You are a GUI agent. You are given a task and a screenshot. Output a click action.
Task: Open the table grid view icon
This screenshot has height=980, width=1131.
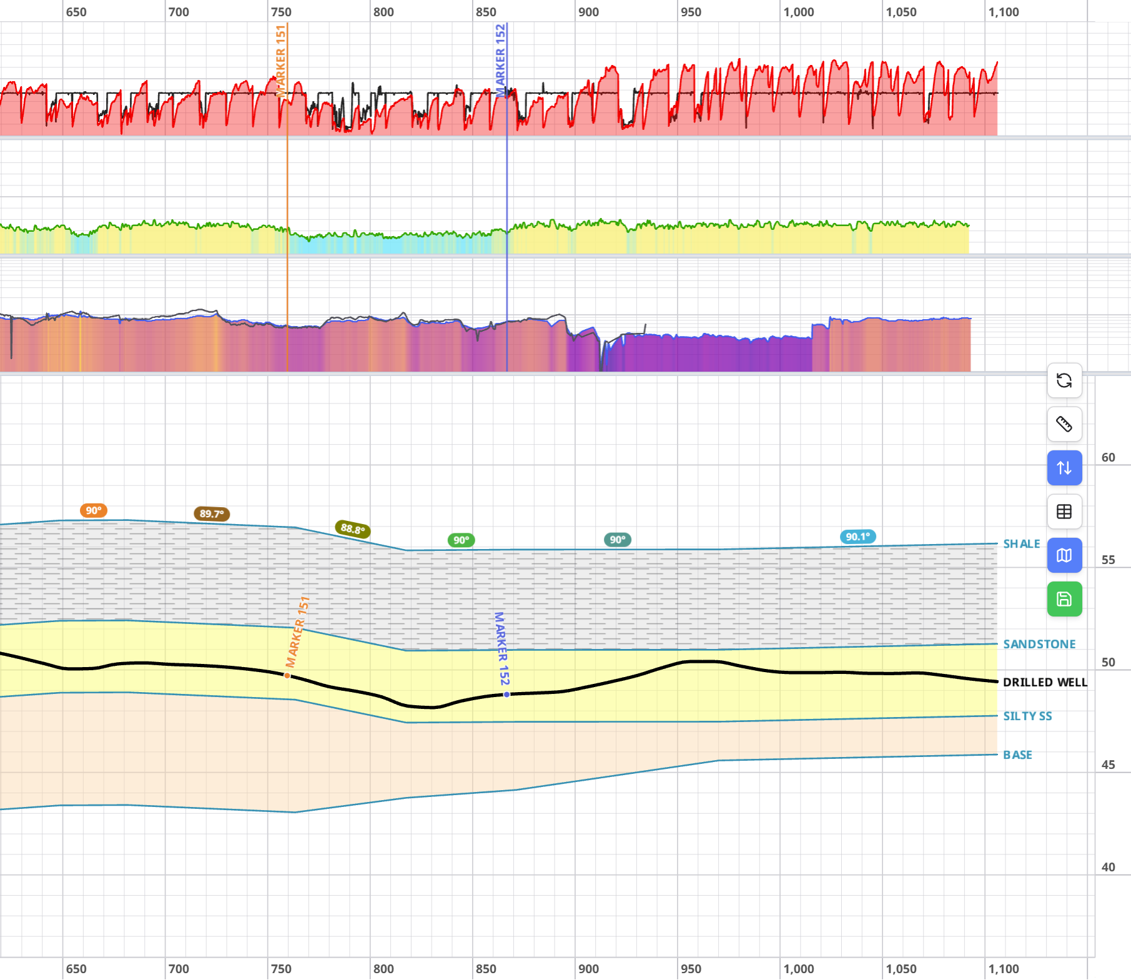pos(1064,512)
